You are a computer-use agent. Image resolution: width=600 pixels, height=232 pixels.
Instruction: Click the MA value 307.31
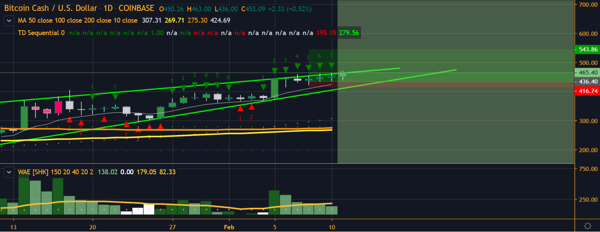click(x=152, y=20)
